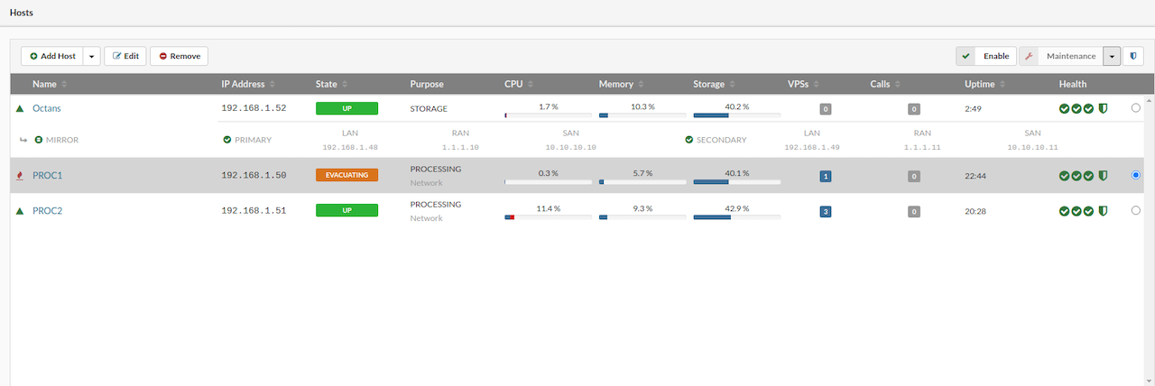Click the VPSs count badge for PROC2
1155x386 pixels.
click(825, 211)
